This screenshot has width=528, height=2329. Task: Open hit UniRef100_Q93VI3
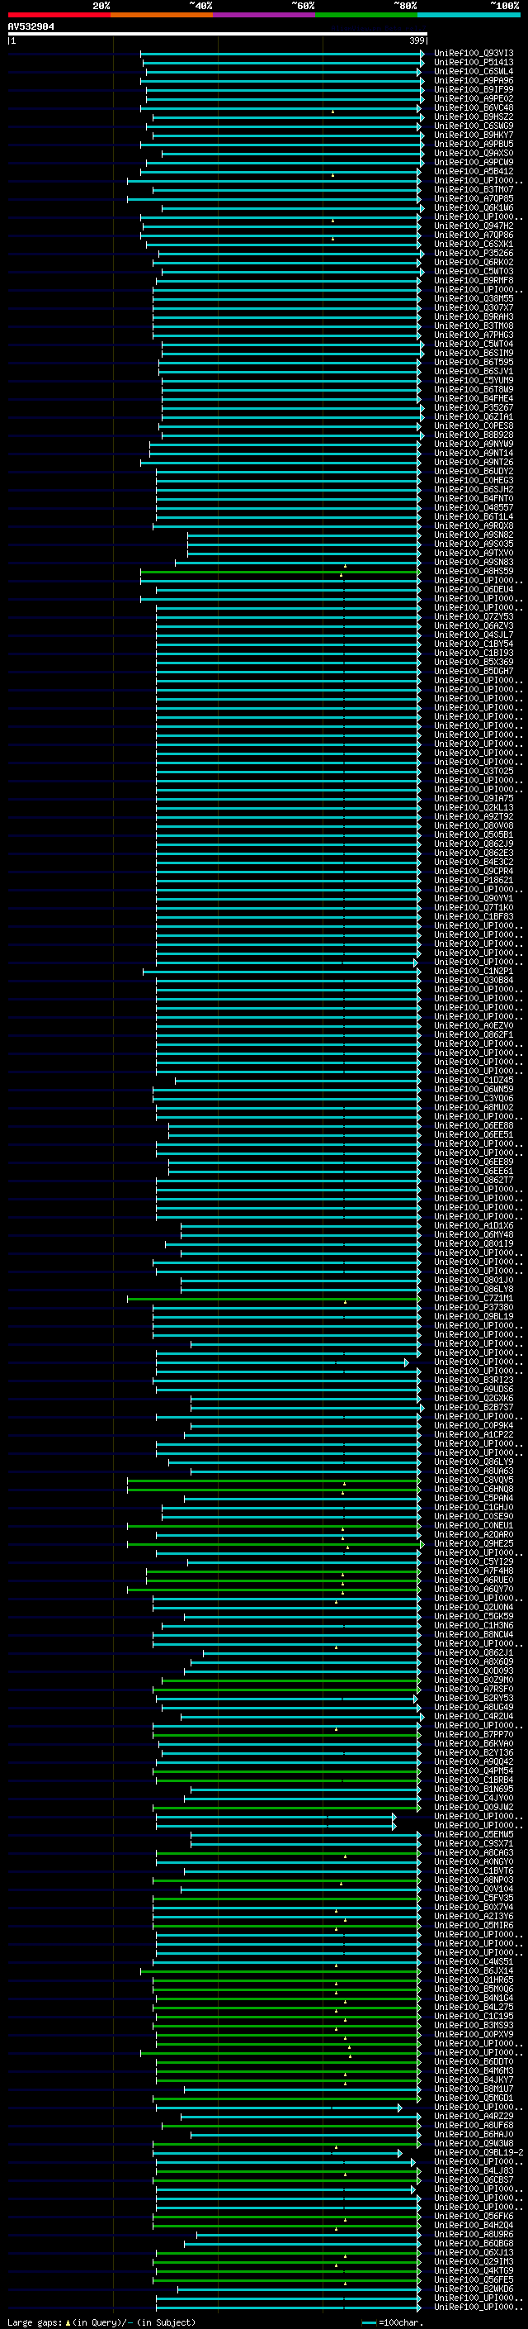click(473, 54)
